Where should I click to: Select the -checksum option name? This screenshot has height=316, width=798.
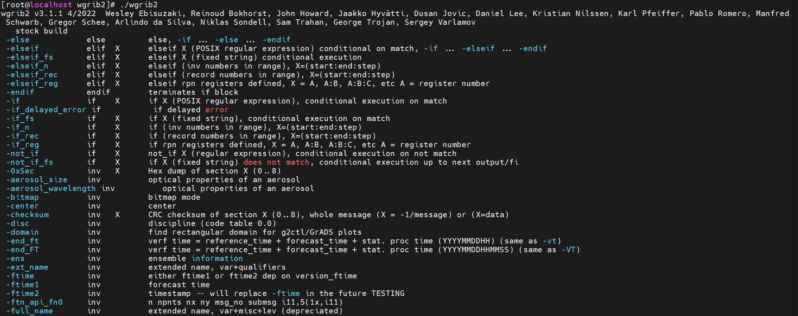[27, 215]
